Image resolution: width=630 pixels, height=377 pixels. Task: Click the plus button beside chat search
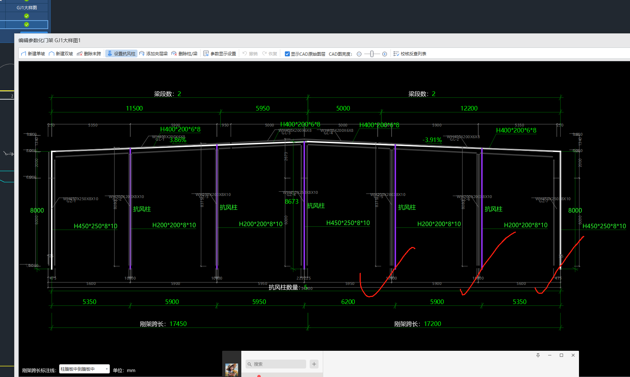(314, 364)
